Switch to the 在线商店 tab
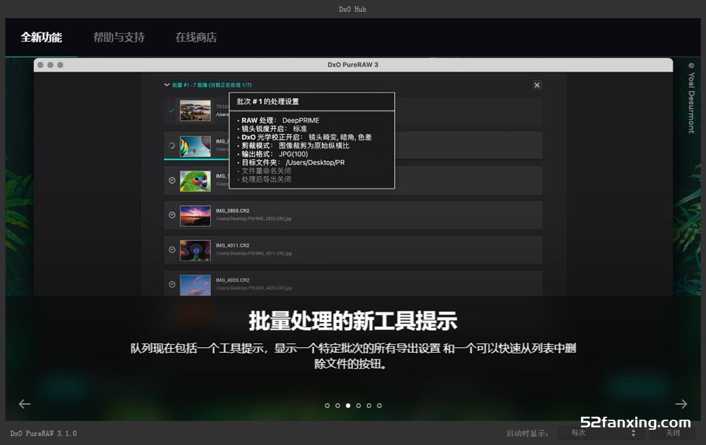This screenshot has width=706, height=445. click(x=196, y=37)
